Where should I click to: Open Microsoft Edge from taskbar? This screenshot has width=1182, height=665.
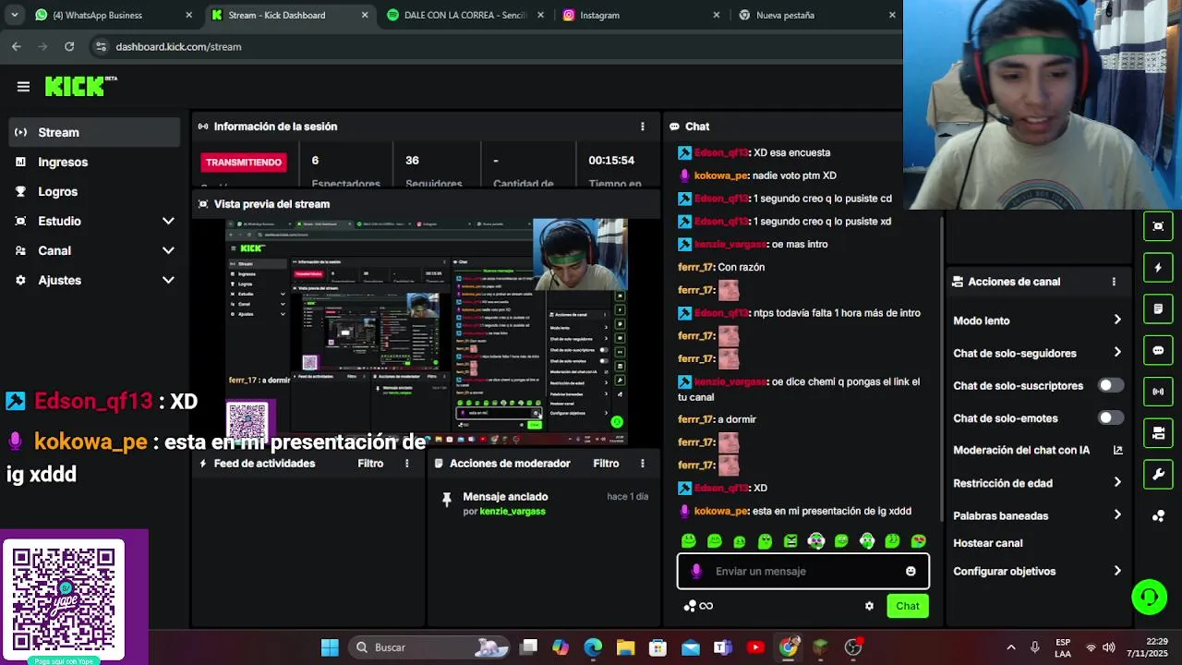coord(593,647)
